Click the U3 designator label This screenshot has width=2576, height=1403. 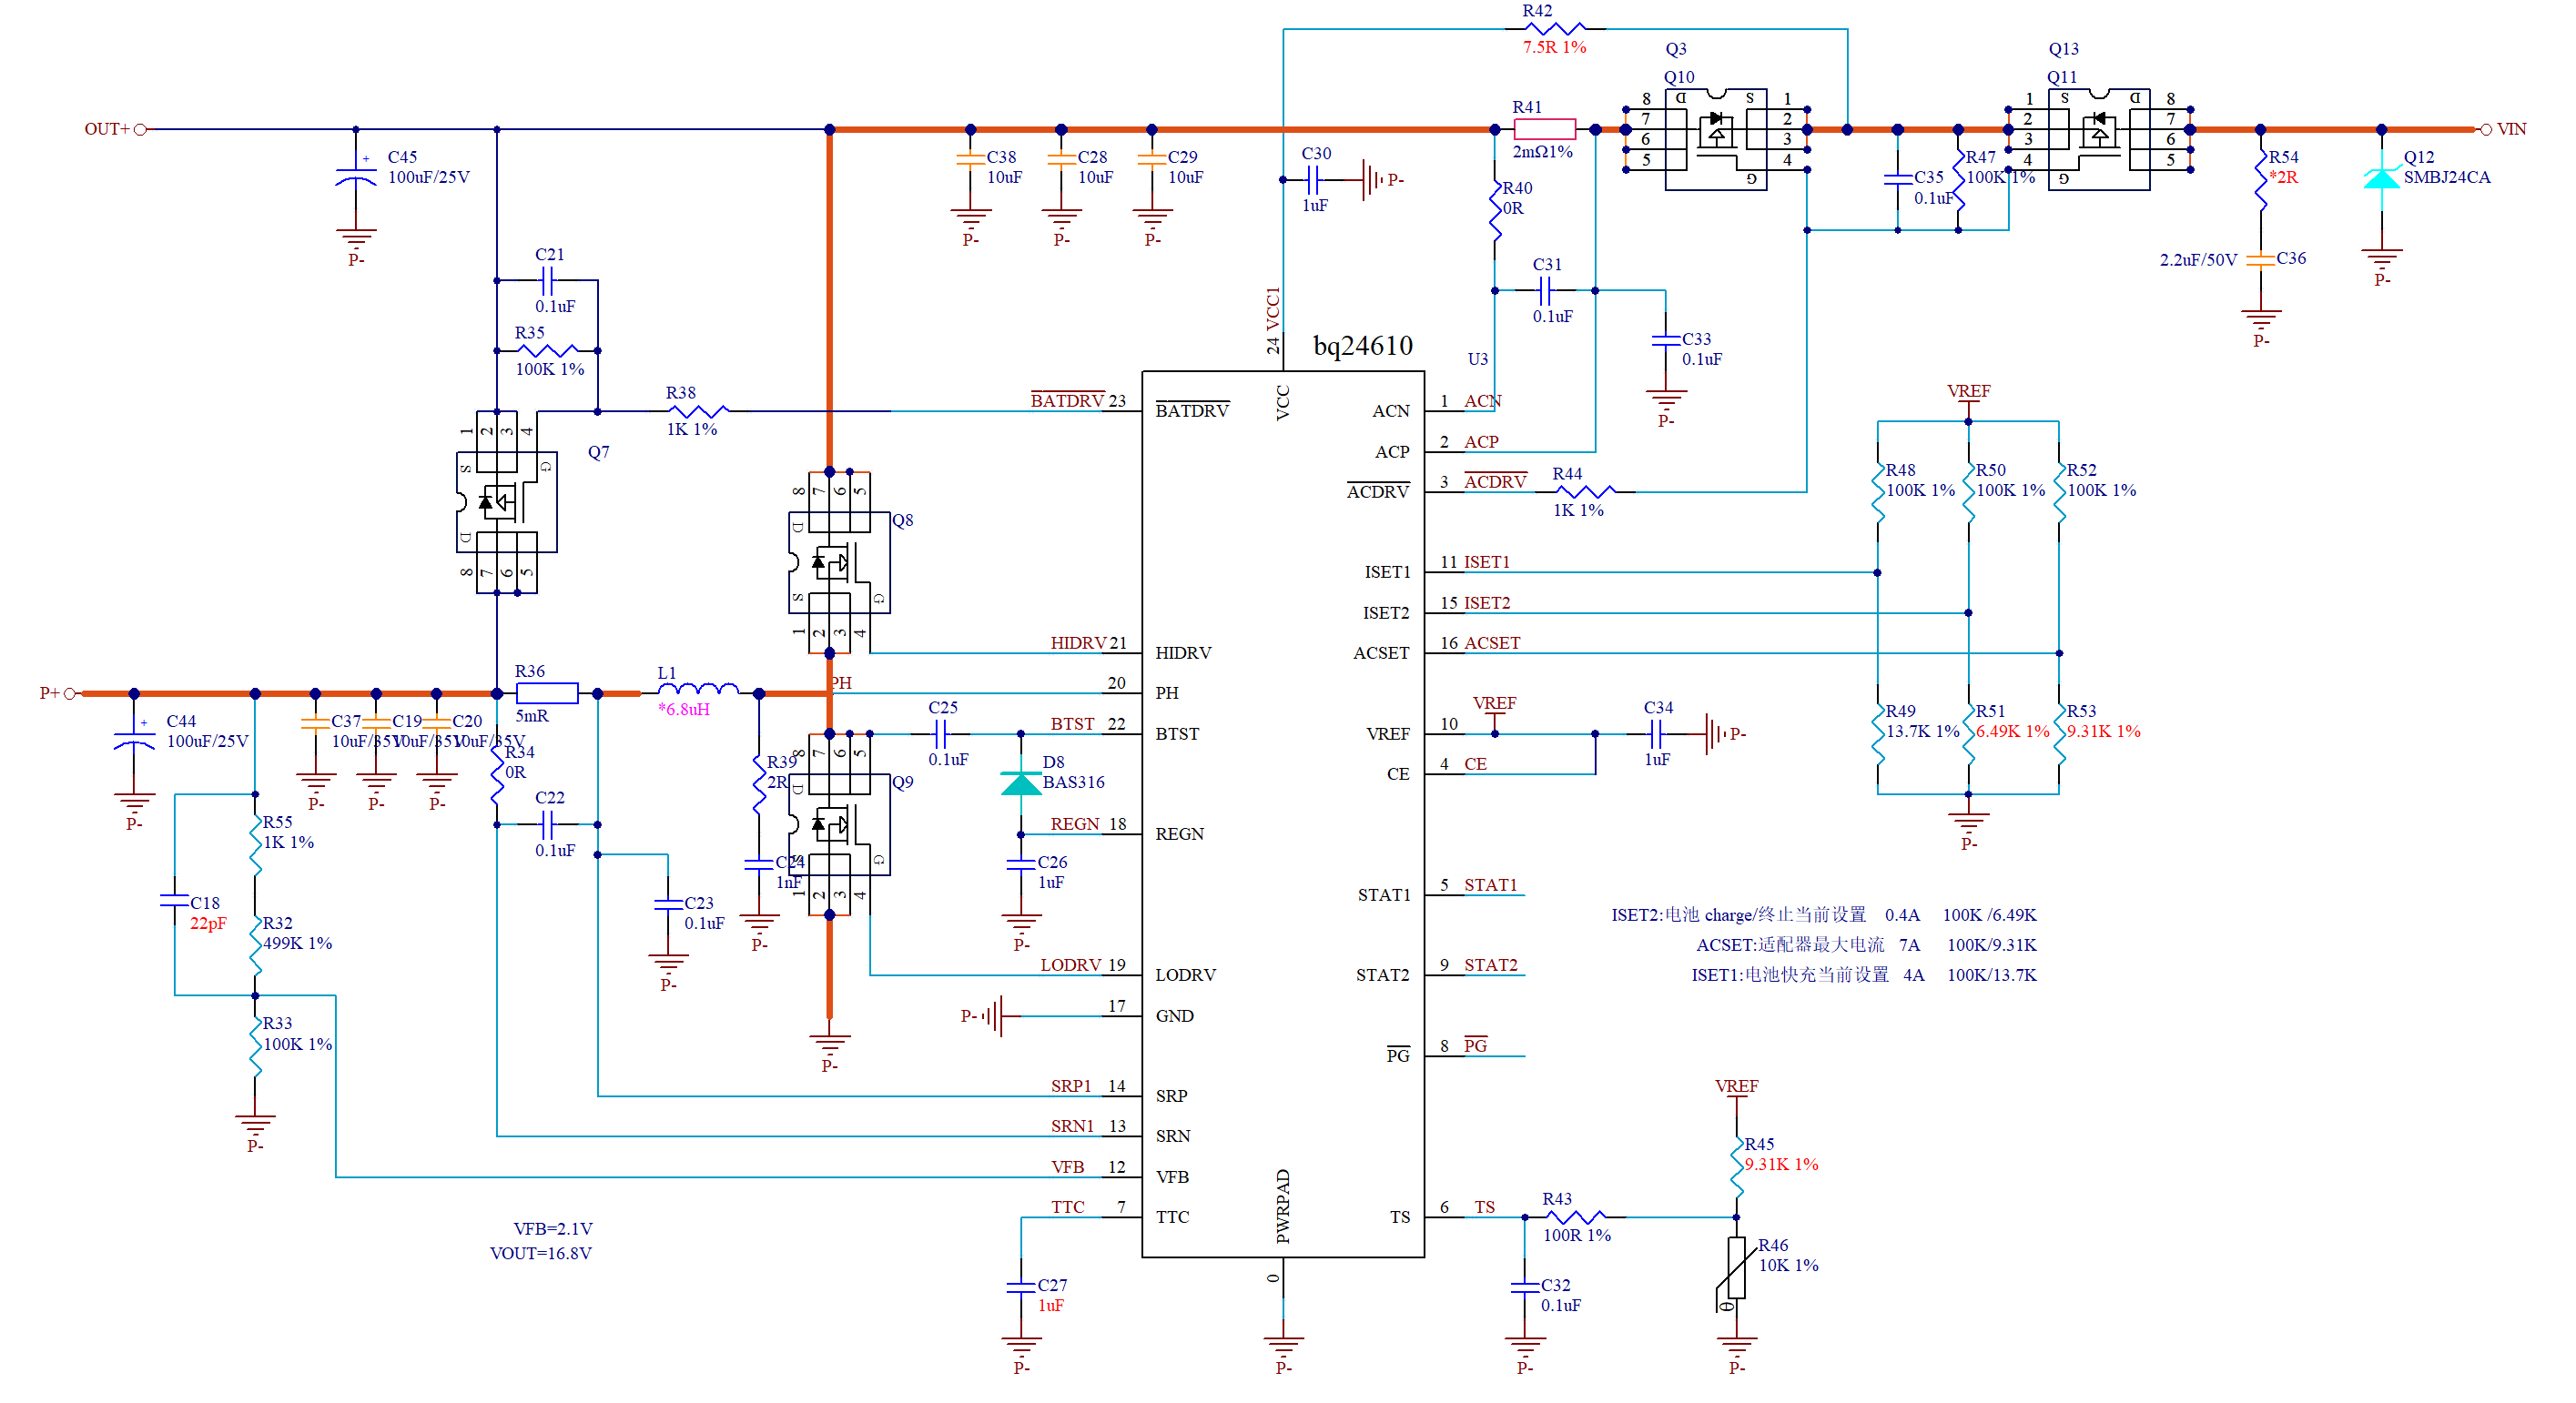1477,359
